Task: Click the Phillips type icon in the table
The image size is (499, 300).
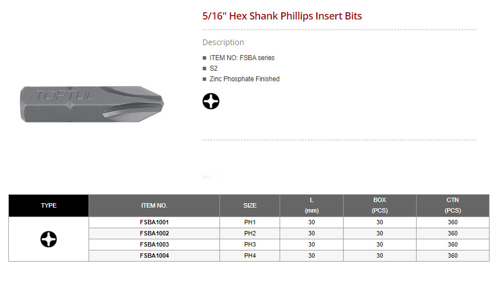Action: (x=48, y=239)
